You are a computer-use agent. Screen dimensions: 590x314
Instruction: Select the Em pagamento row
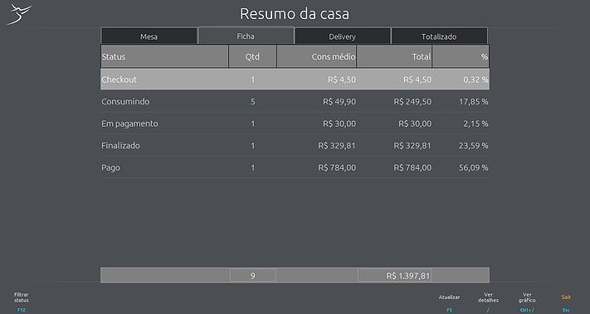tap(295, 123)
